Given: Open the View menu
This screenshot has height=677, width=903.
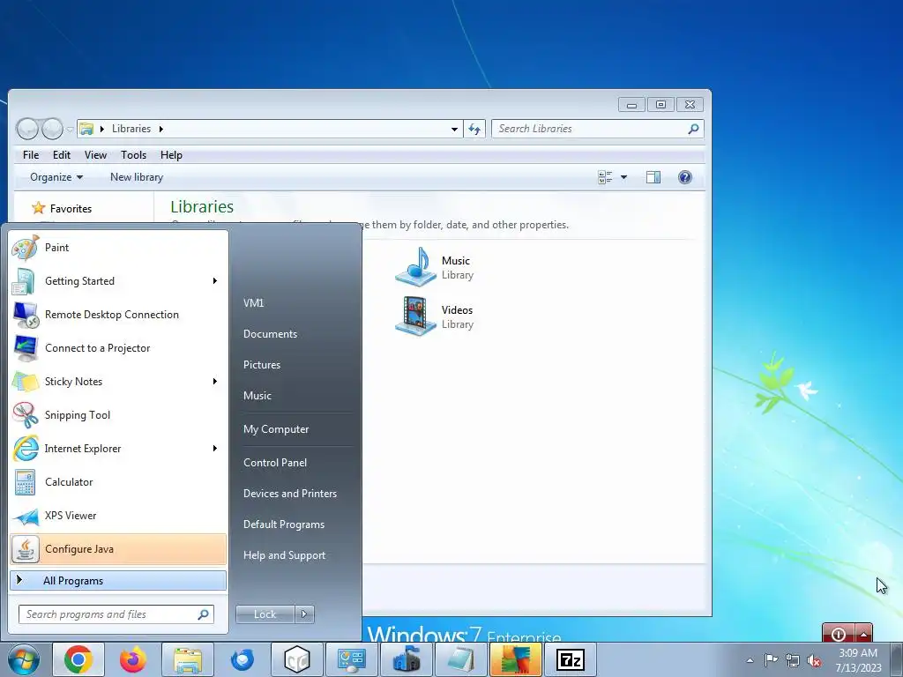Looking at the screenshot, I should (95, 155).
